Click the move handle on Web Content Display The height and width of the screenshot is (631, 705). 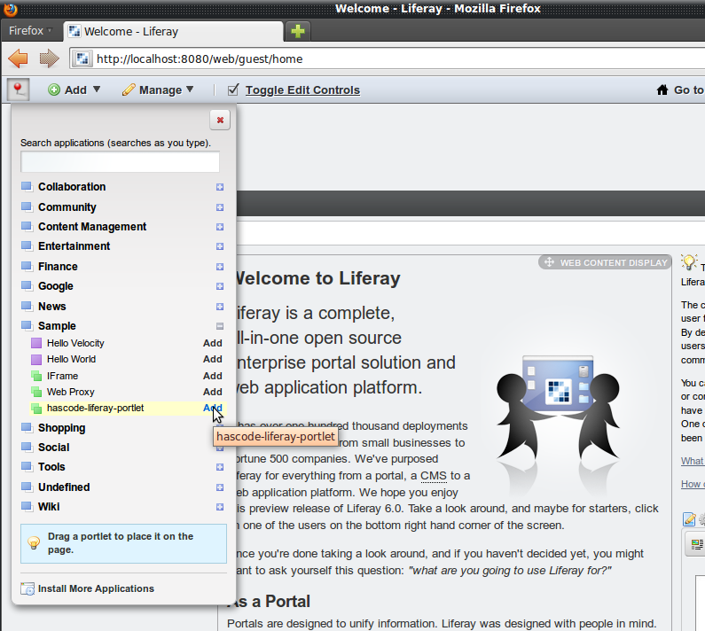click(x=549, y=262)
